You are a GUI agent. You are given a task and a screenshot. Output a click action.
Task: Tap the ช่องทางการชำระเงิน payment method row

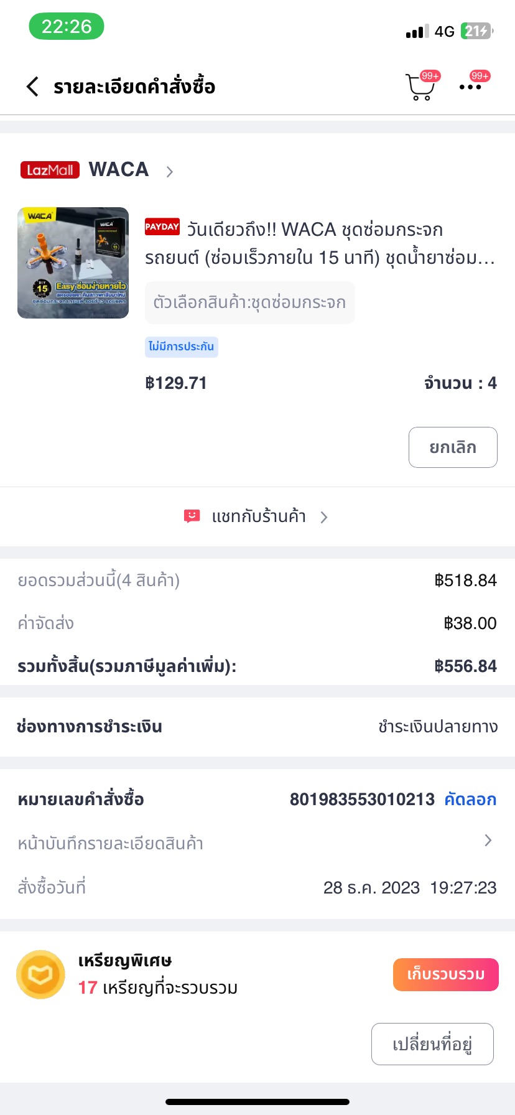(257, 727)
